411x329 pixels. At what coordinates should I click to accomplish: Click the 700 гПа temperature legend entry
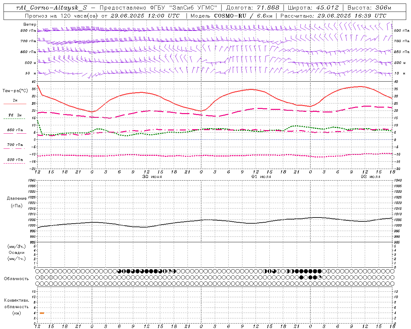pos(15,145)
